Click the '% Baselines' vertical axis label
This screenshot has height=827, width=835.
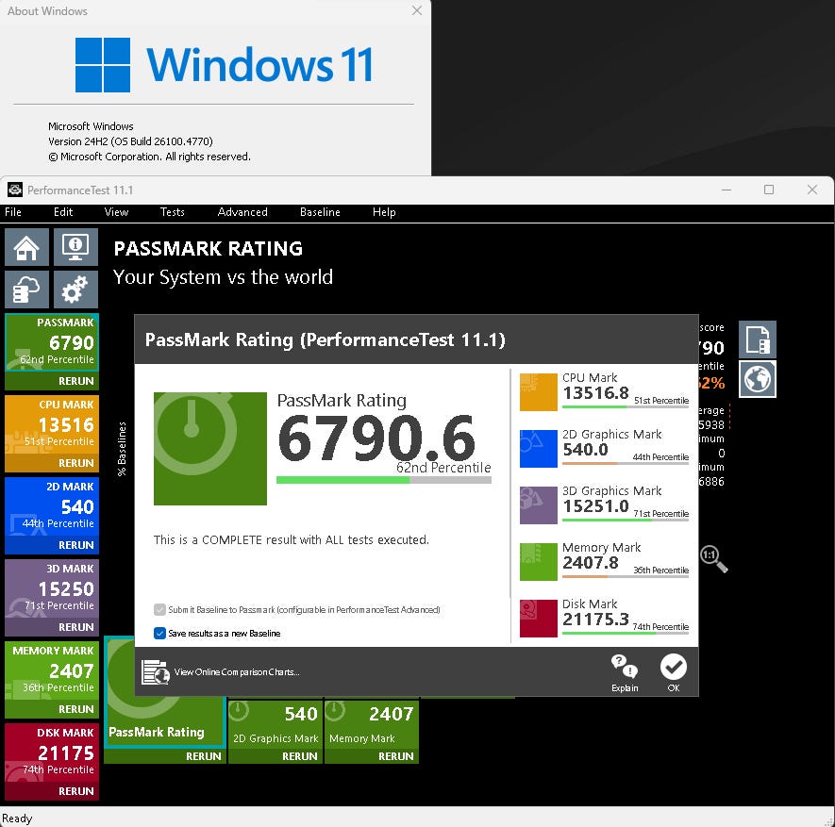122,449
